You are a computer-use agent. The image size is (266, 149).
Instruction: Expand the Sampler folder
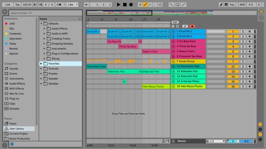coord(41,79)
